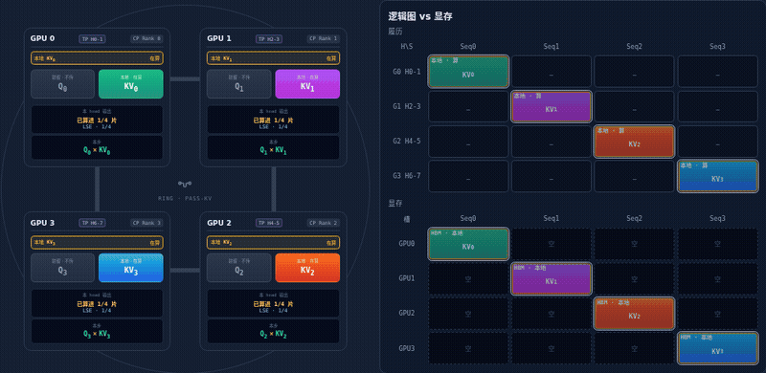Select the HBM KV3 cell in GPU3 memory row
Image resolution: width=766 pixels, height=373 pixels.
[x=717, y=348]
